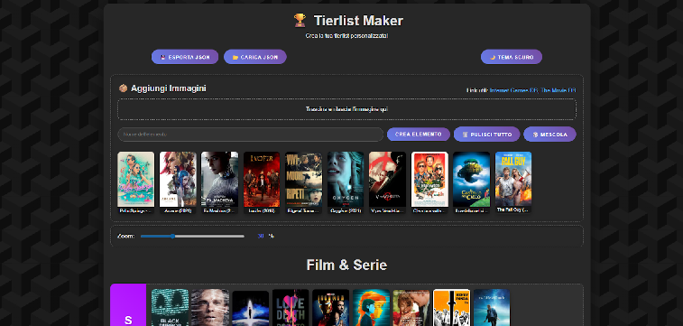683x326 pixels.
Task: Toggle the Tema Scuro theme button
Action: tap(512, 57)
